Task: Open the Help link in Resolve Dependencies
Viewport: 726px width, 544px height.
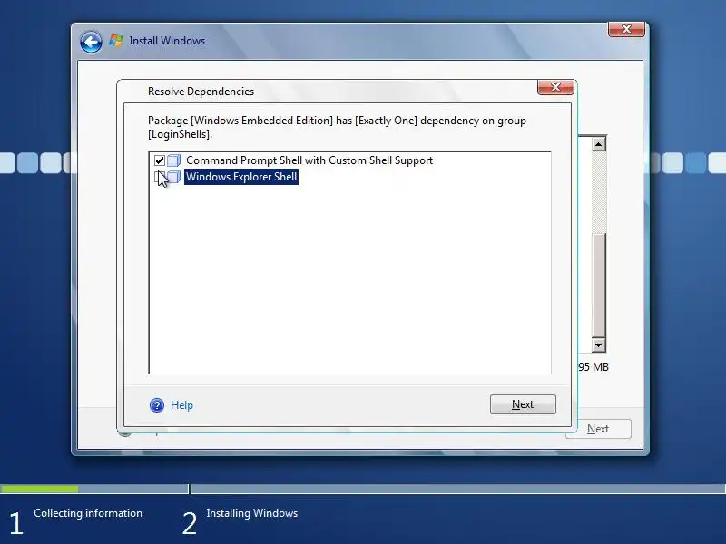Action: pos(181,405)
